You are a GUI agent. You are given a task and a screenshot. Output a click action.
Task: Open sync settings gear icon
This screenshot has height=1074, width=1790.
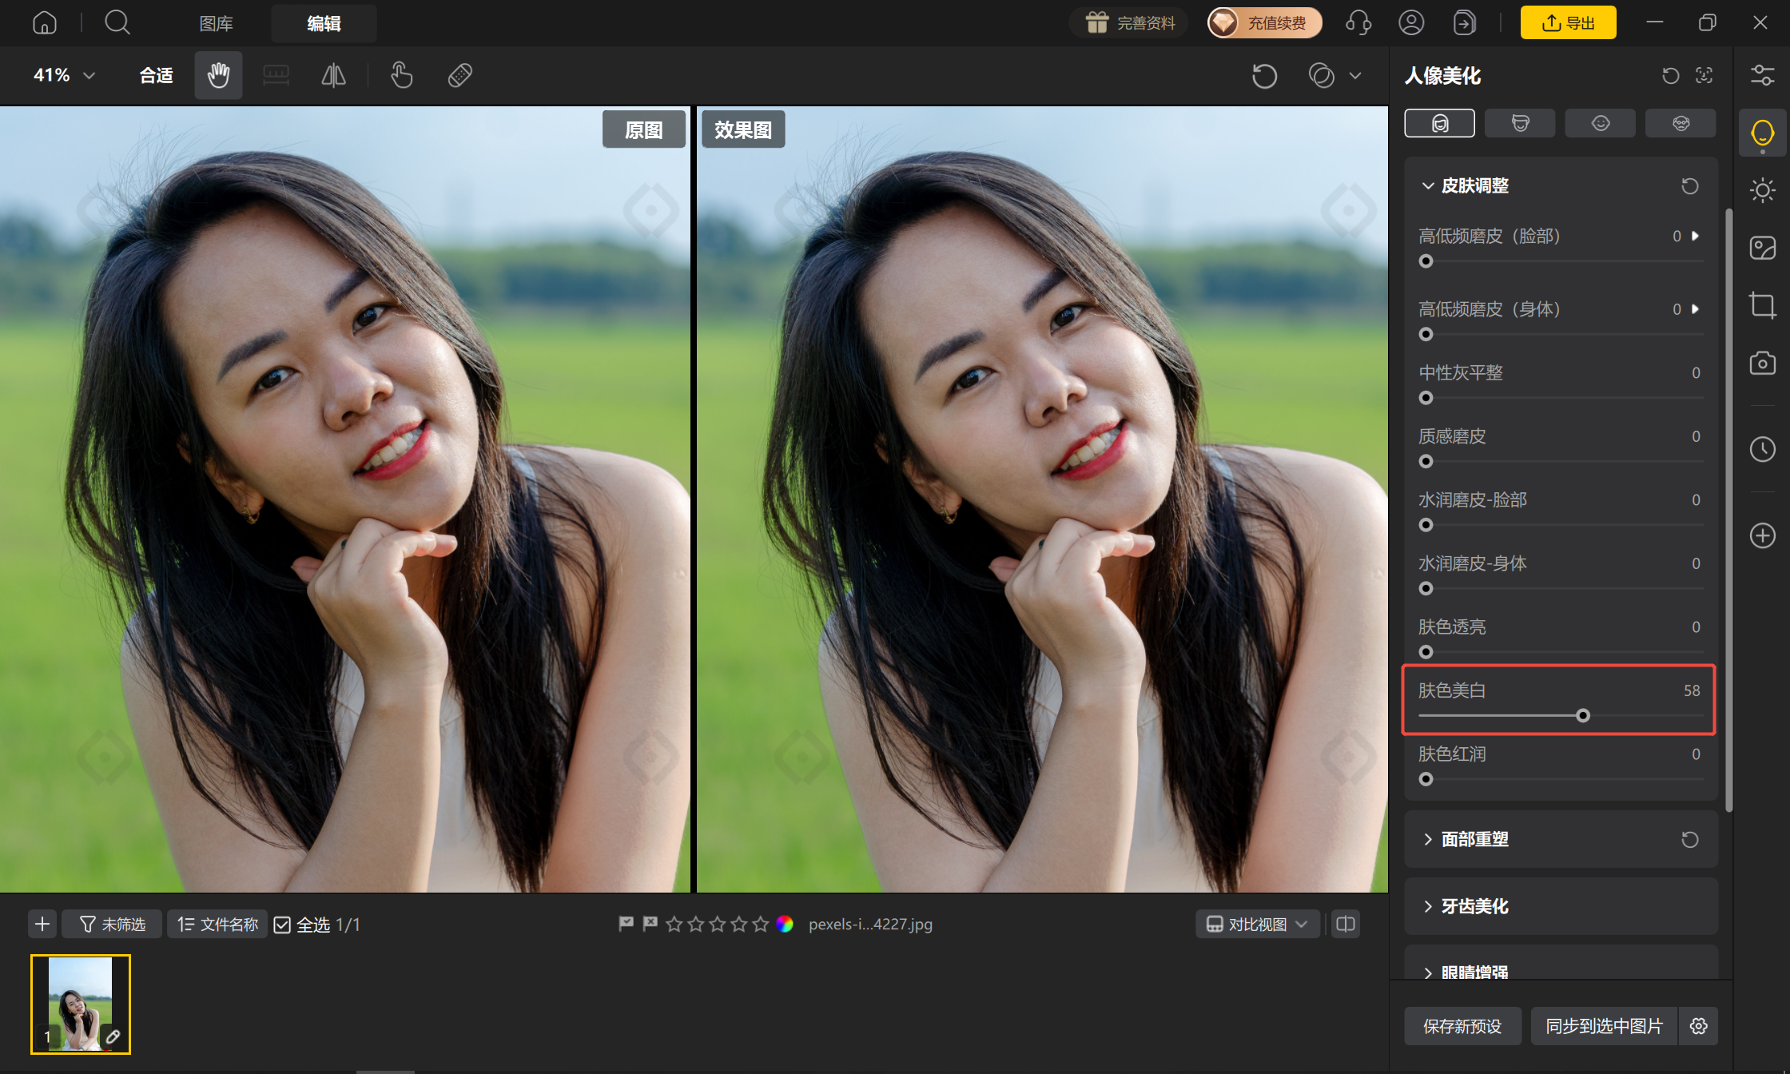click(1699, 1026)
